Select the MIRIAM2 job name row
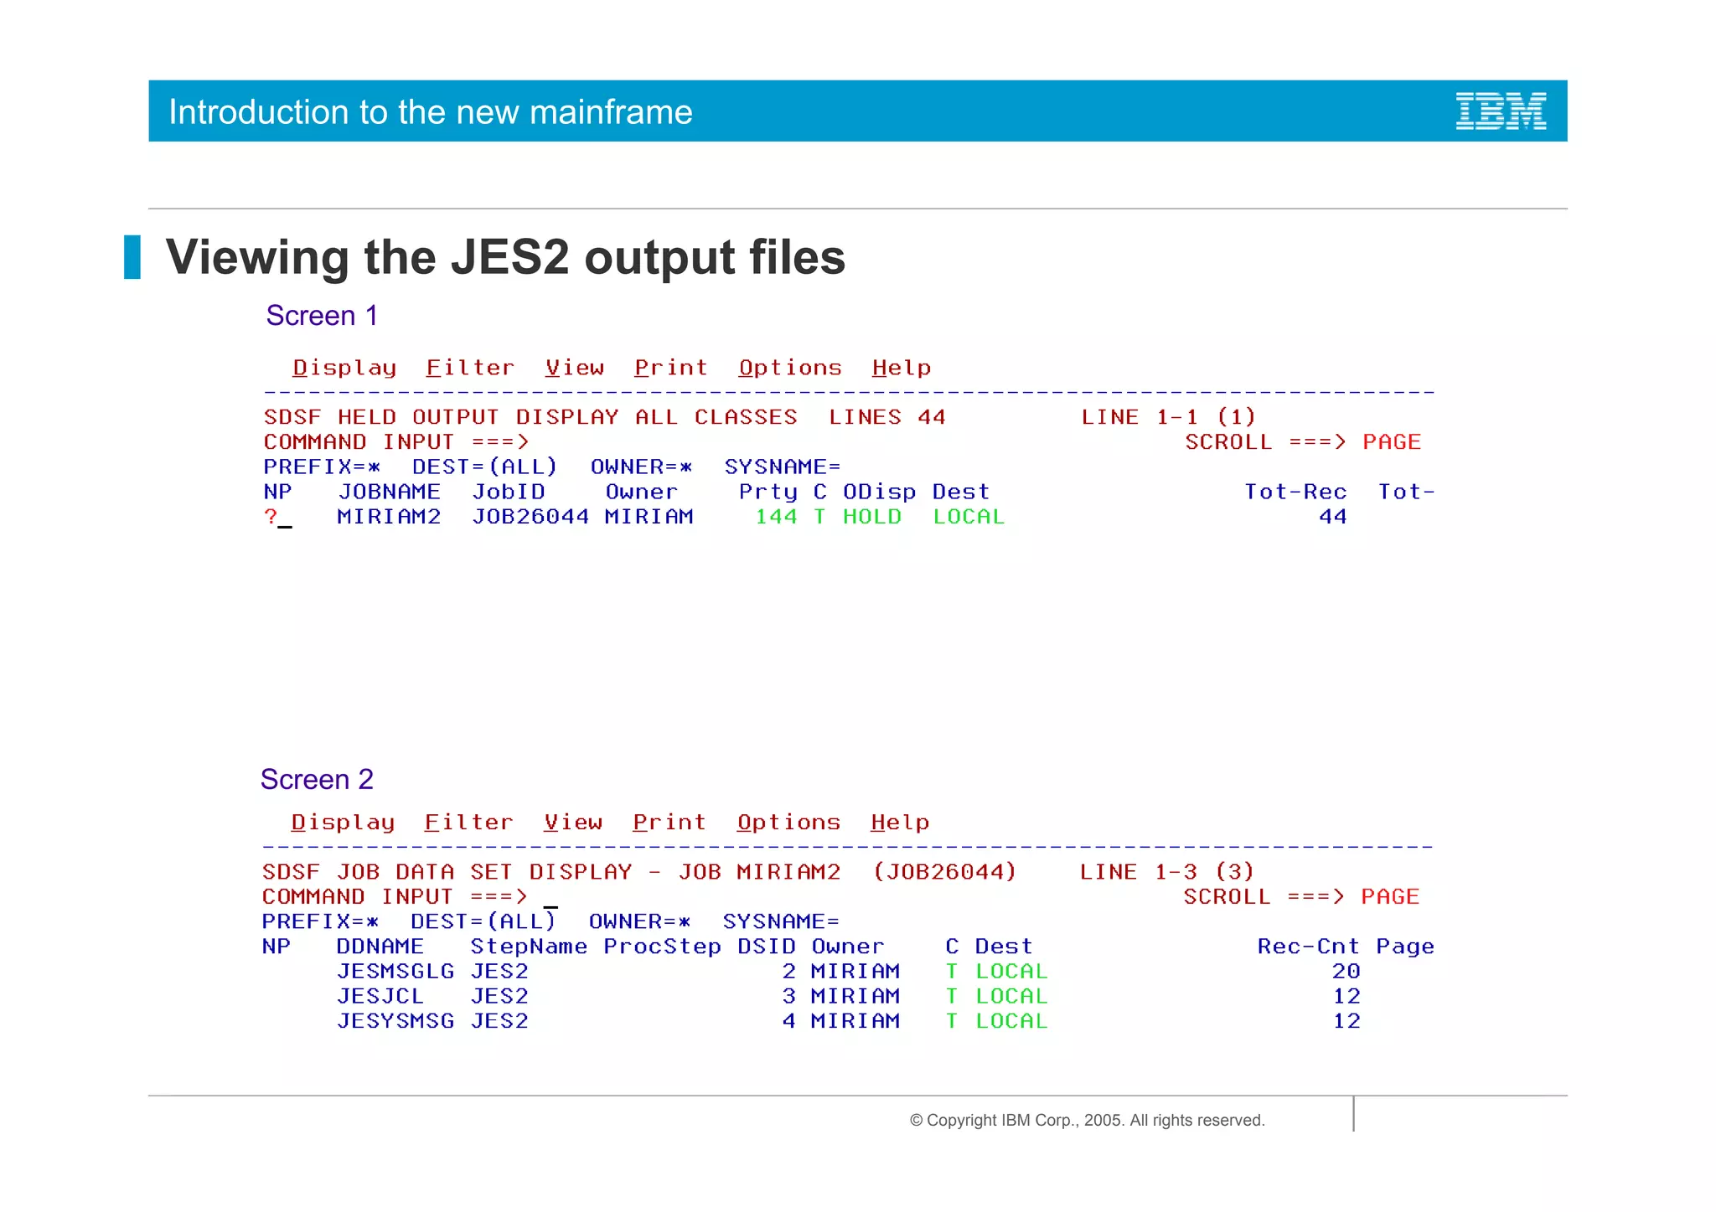 pos(389,517)
